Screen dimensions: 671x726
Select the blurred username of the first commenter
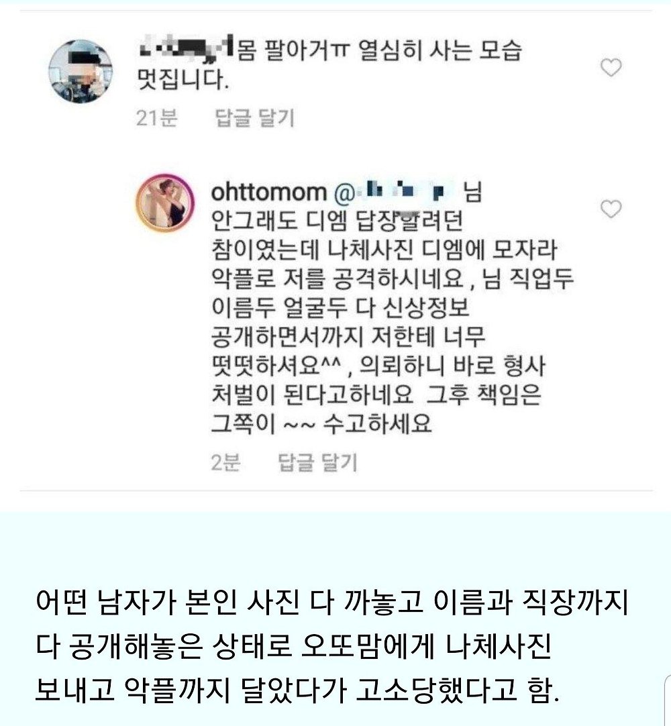[186, 48]
